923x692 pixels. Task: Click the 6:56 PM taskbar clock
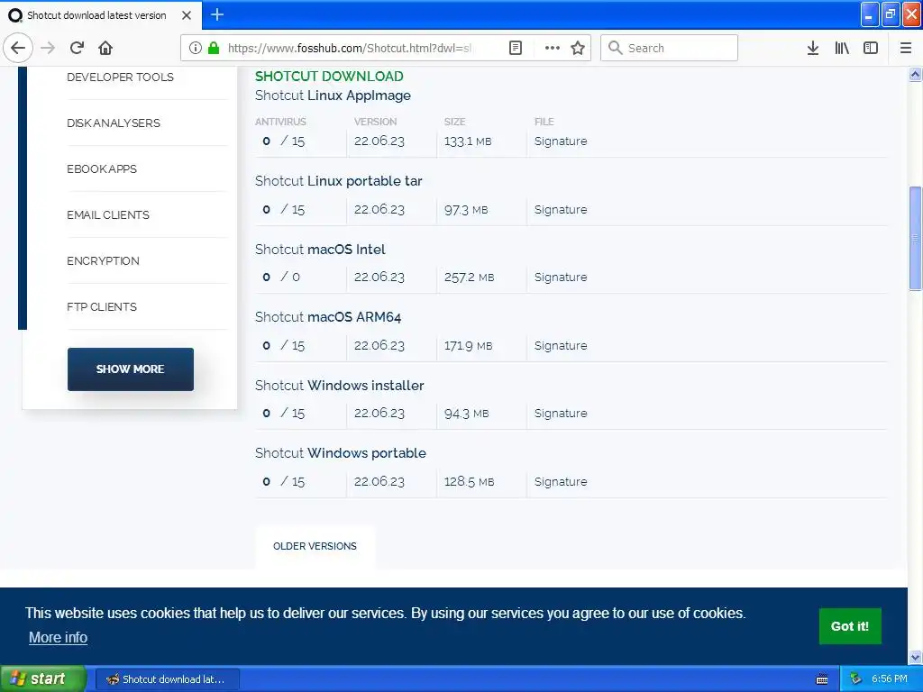tap(890, 679)
